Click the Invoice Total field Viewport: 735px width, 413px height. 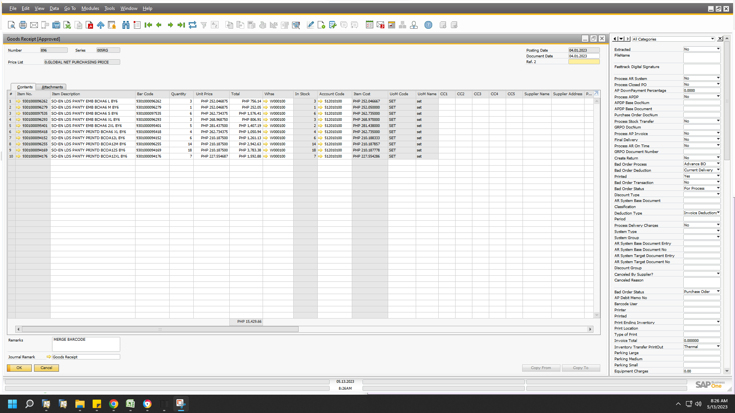pyautogui.click(x=702, y=340)
